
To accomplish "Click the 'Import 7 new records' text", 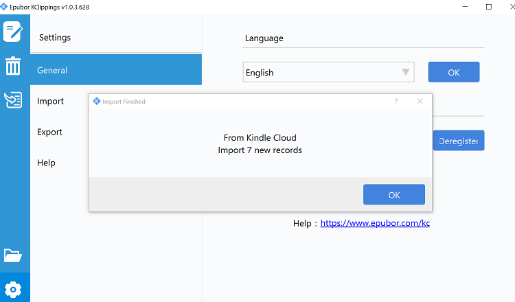I will 260,150.
